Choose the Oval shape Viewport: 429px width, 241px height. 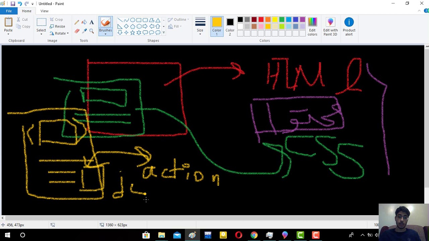point(132,20)
